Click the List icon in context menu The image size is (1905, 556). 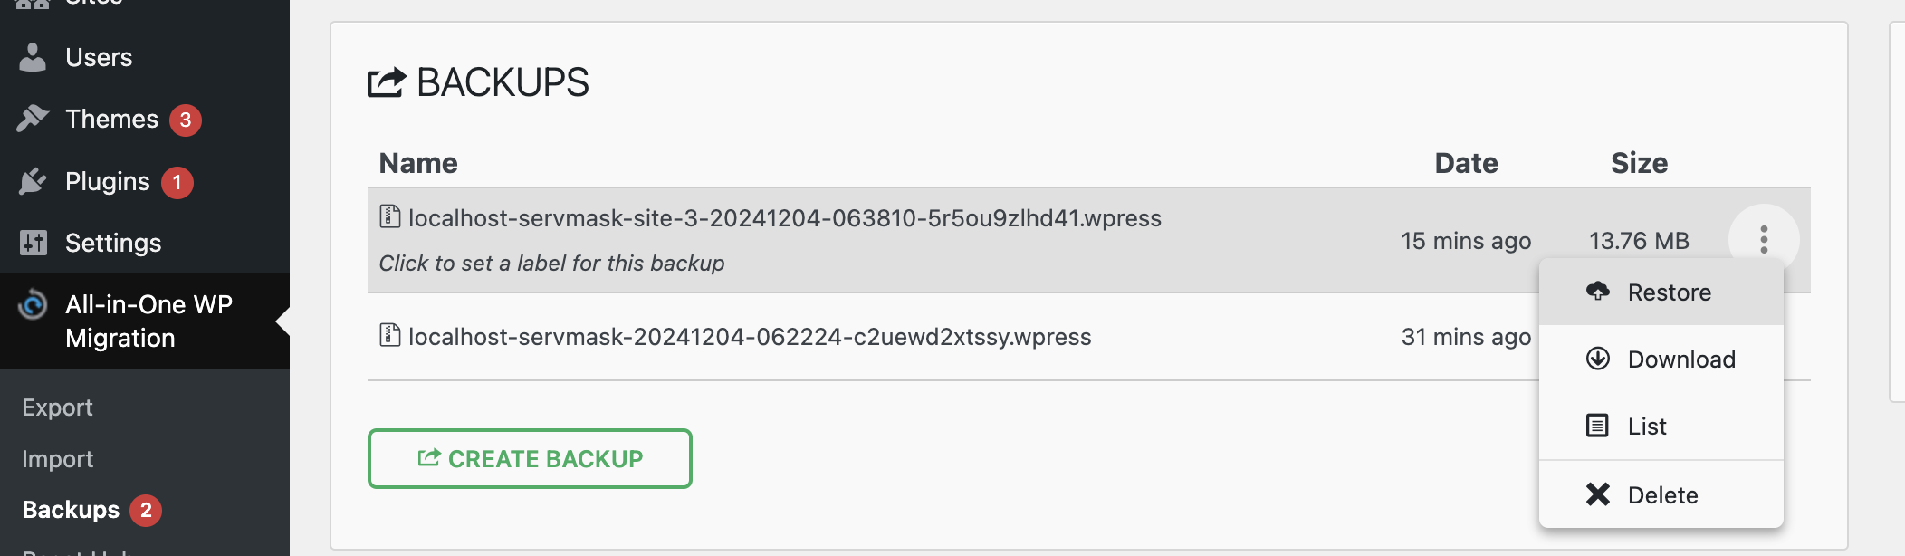pyautogui.click(x=1598, y=426)
